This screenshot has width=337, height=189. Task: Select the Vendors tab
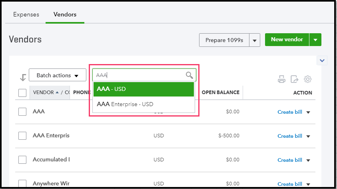coord(65,14)
